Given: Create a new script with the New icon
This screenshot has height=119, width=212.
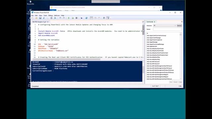Looking at the screenshot, I should click(33, 18).
